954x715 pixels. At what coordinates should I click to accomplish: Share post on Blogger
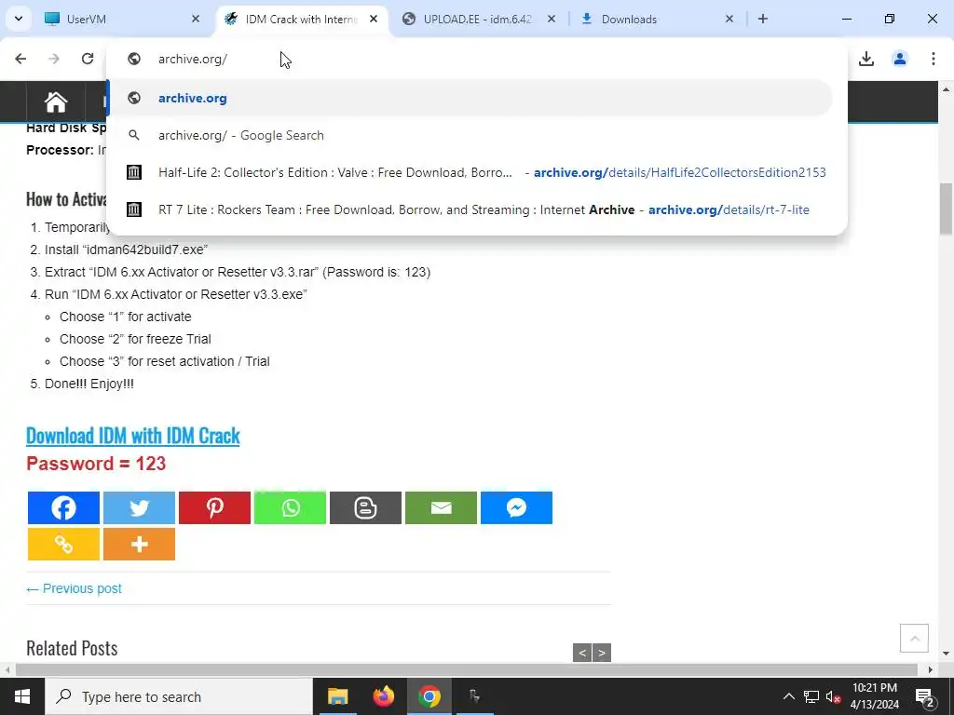pos(365,507)
